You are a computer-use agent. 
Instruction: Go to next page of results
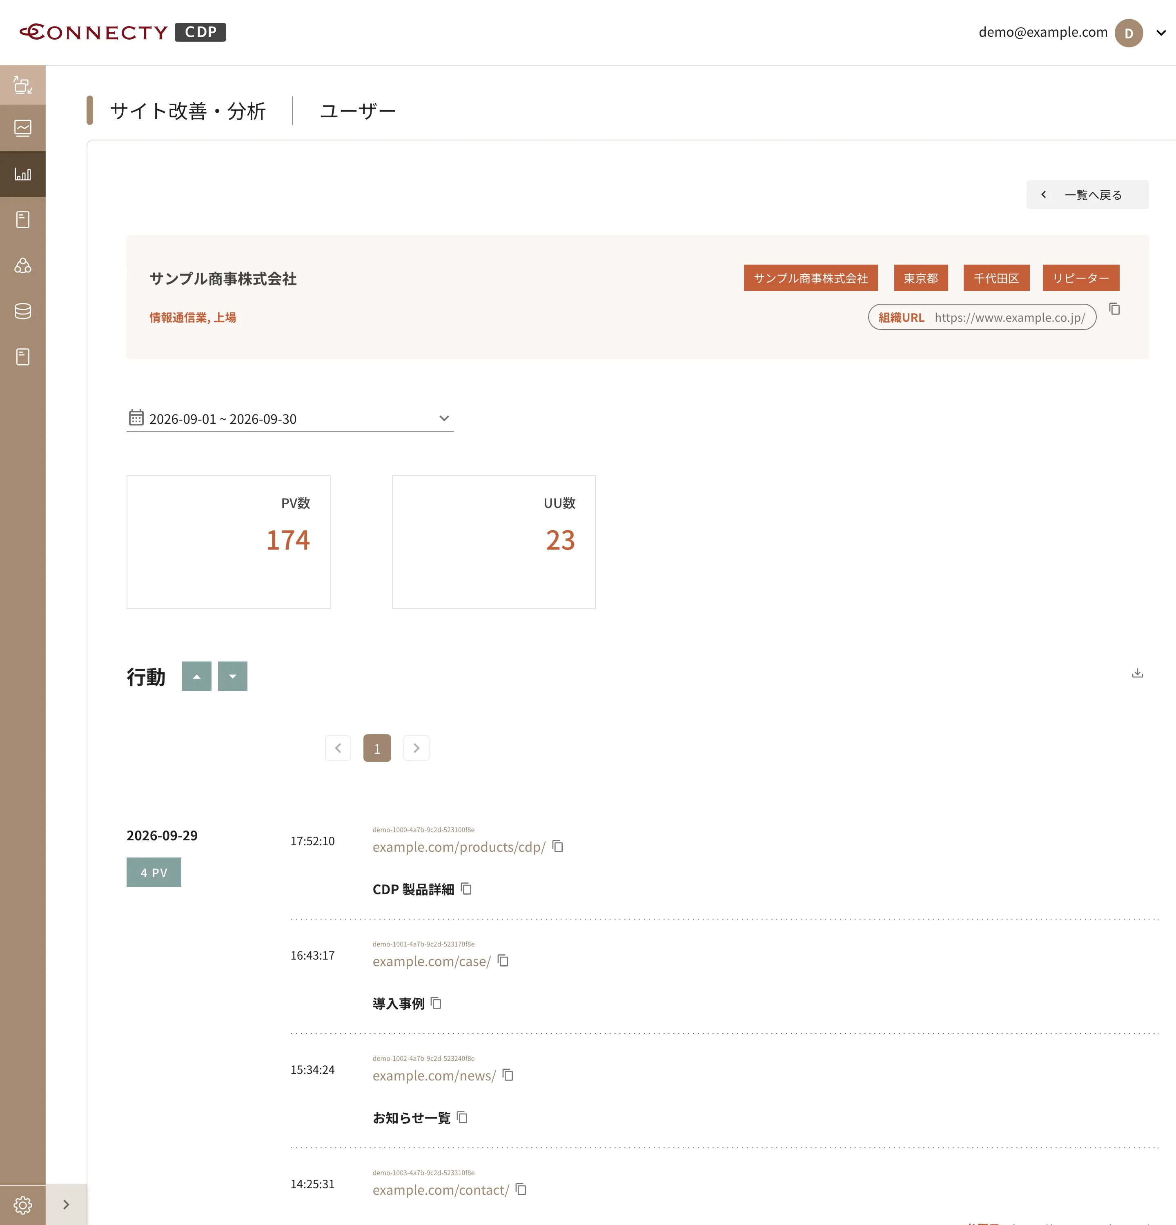coord(416,748)
